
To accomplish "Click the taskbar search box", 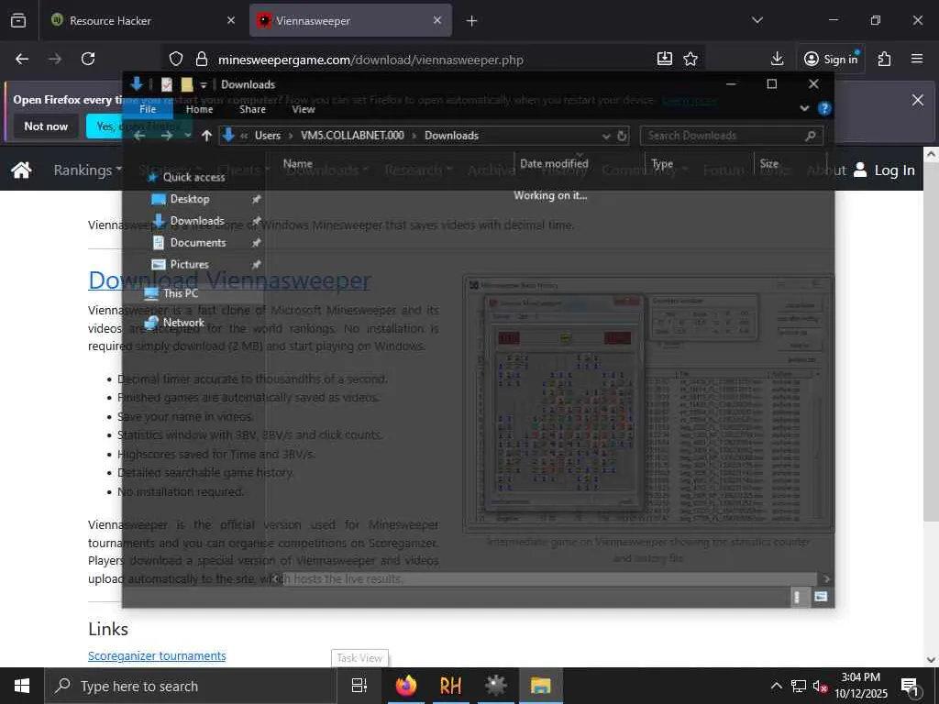I will [x=191, y=686].
